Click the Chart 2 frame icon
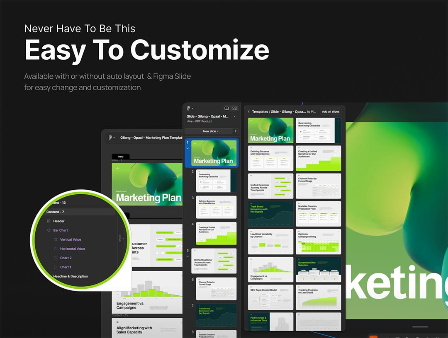448x338 pixels. [56, 258]
